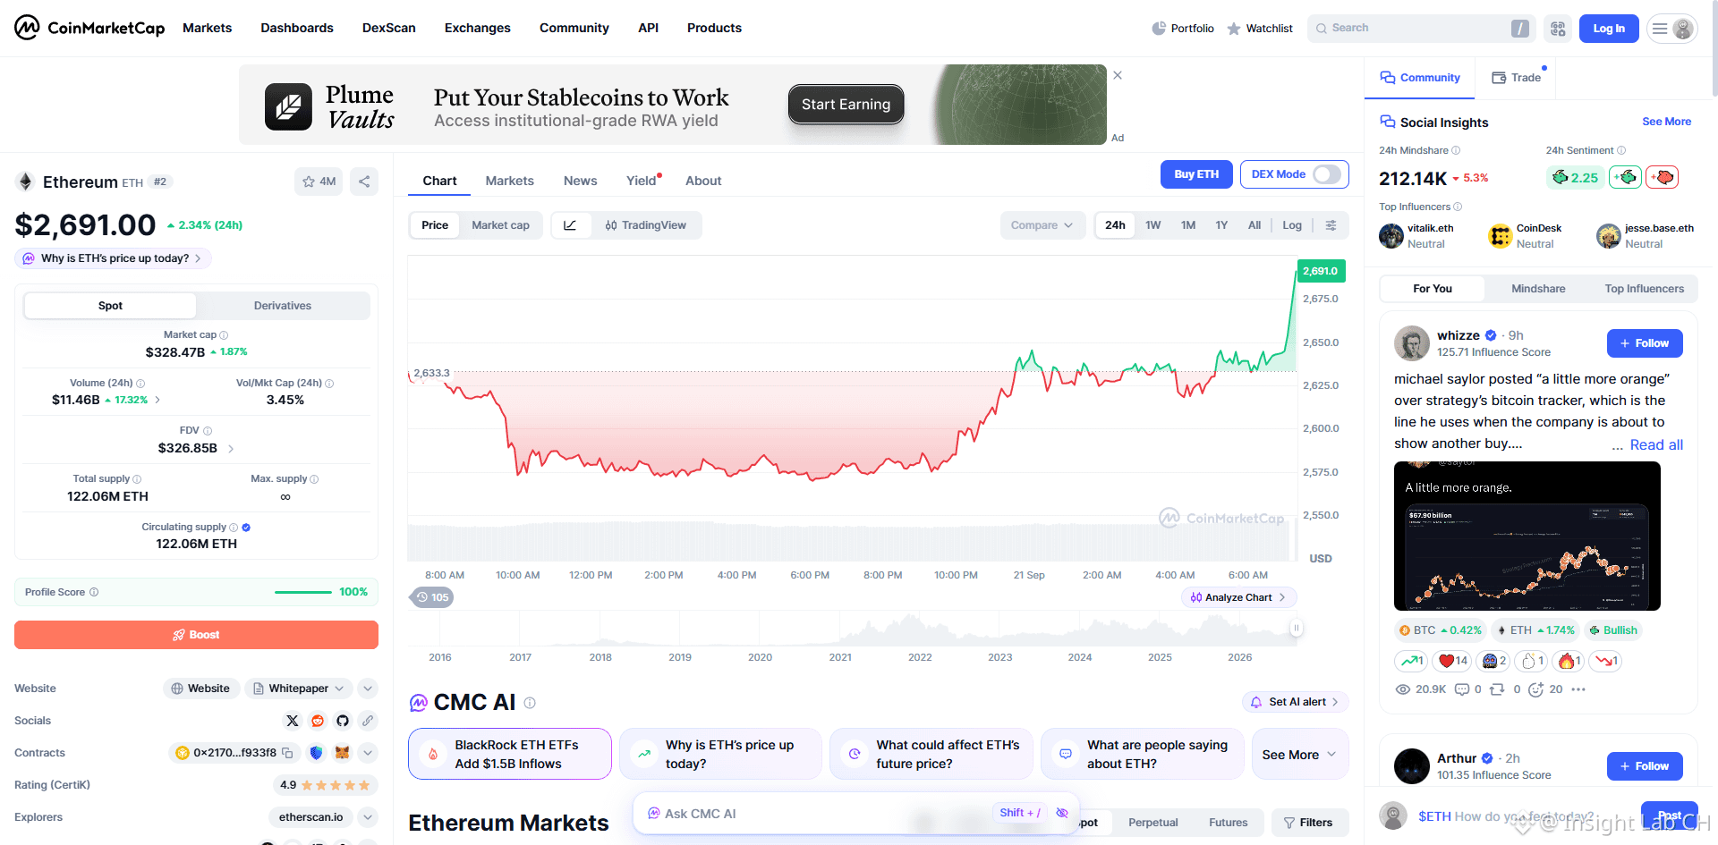This screenshot has width=1718, height=845.
Task: Add Ethereum to watchlist with star button
Action: tap(319, 182)
